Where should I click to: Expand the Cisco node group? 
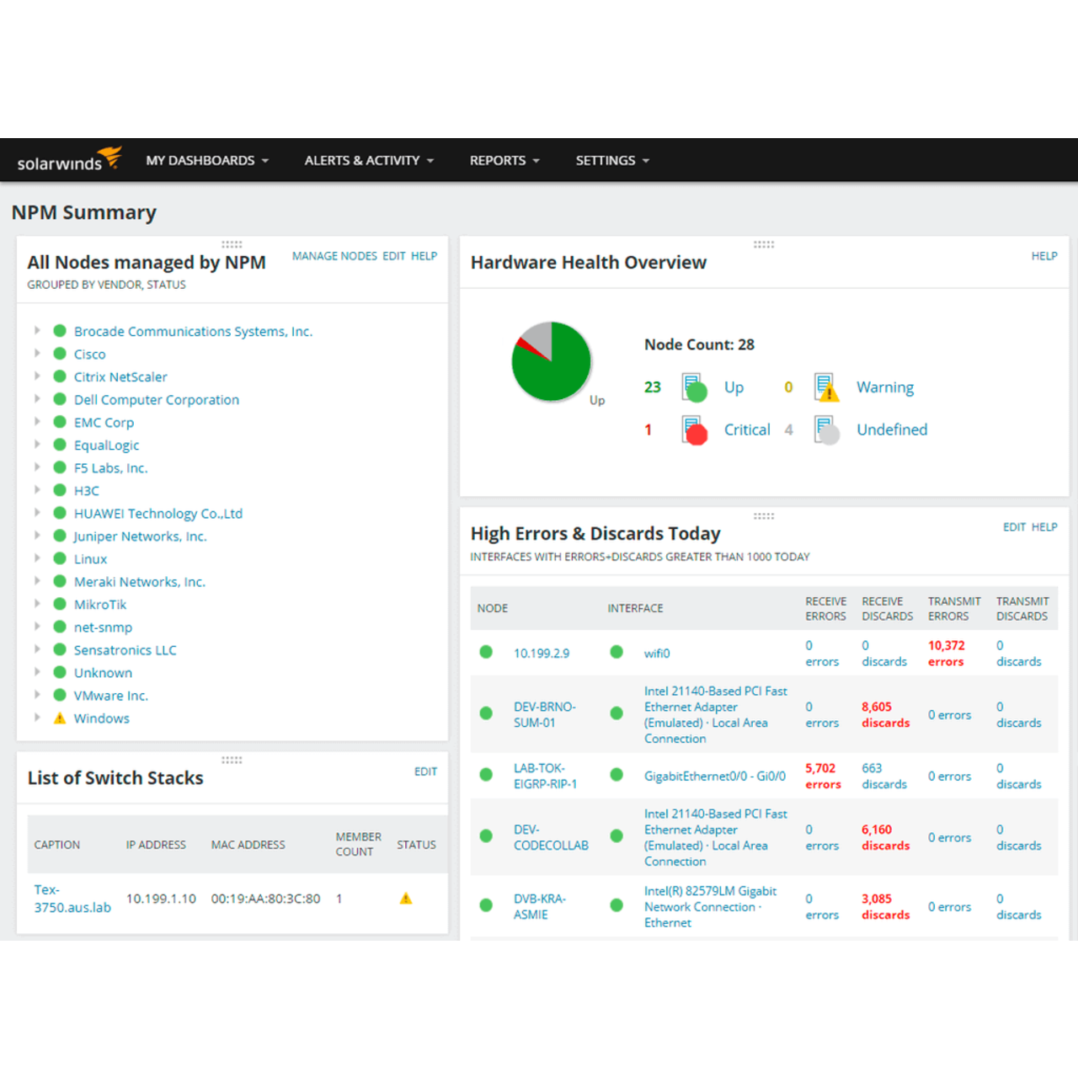click(x=37, y=354)
